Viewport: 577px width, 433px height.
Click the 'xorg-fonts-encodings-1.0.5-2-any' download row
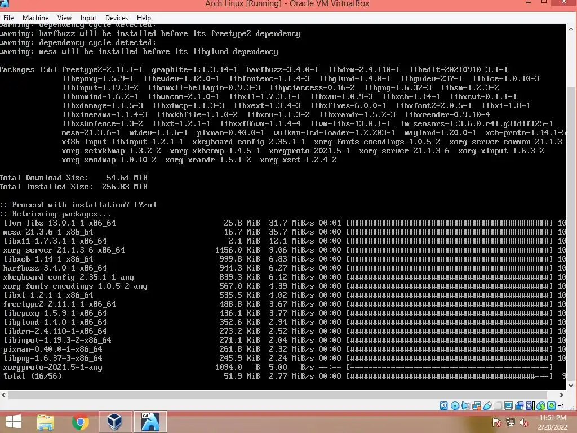(x=283, y=286)
